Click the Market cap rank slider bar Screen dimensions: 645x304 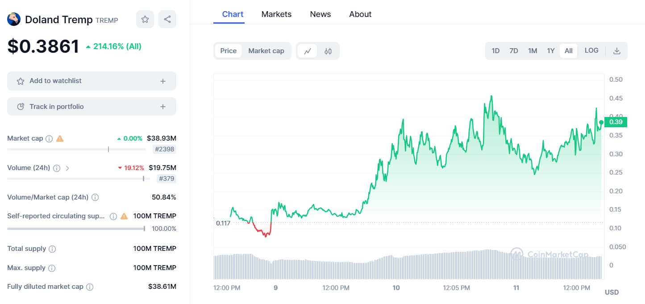76,149
